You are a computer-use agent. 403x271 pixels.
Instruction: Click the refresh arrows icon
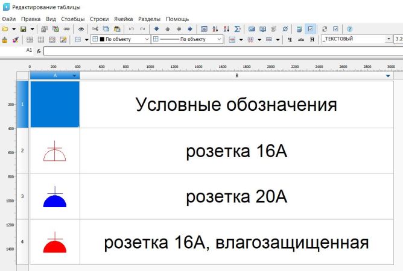(325, 29)
